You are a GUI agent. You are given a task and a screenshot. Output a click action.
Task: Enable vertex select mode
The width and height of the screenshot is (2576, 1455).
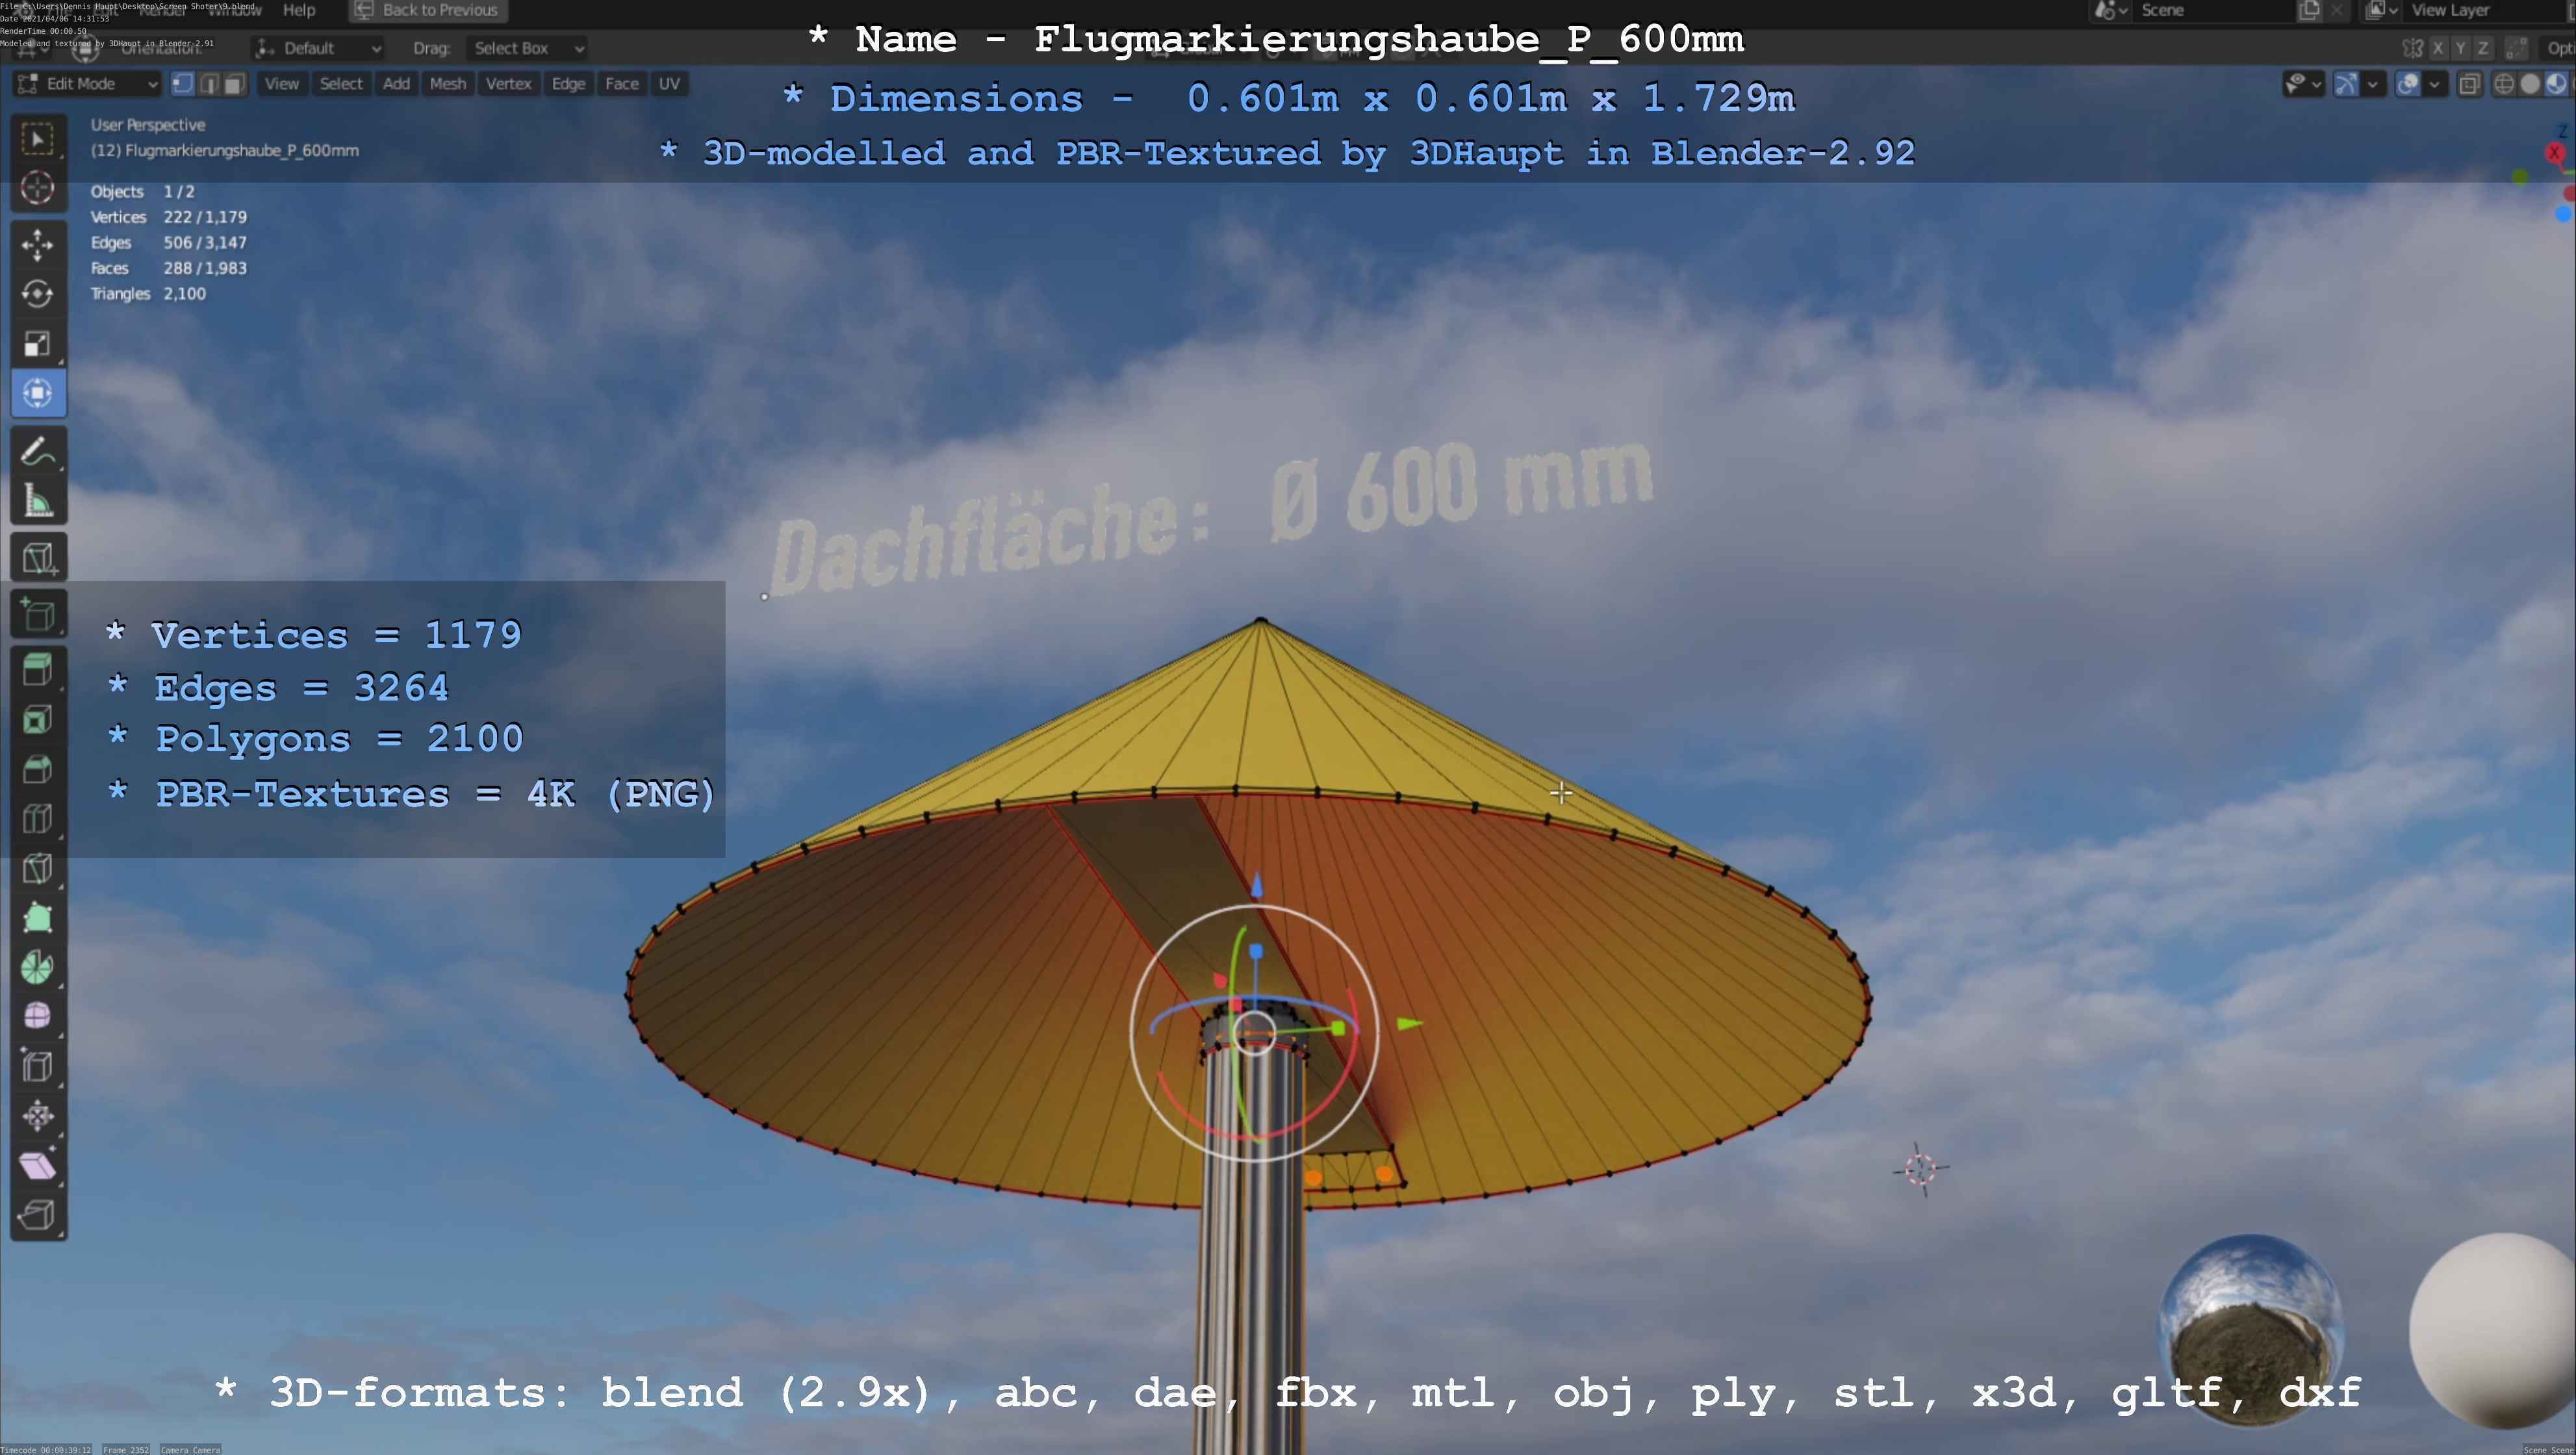point(183,84)
